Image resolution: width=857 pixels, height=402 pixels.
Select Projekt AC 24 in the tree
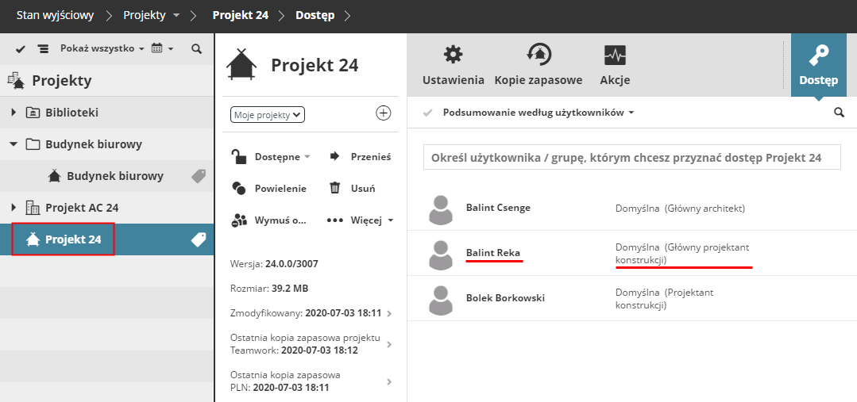pyautogui.click(x=106, y=207)
